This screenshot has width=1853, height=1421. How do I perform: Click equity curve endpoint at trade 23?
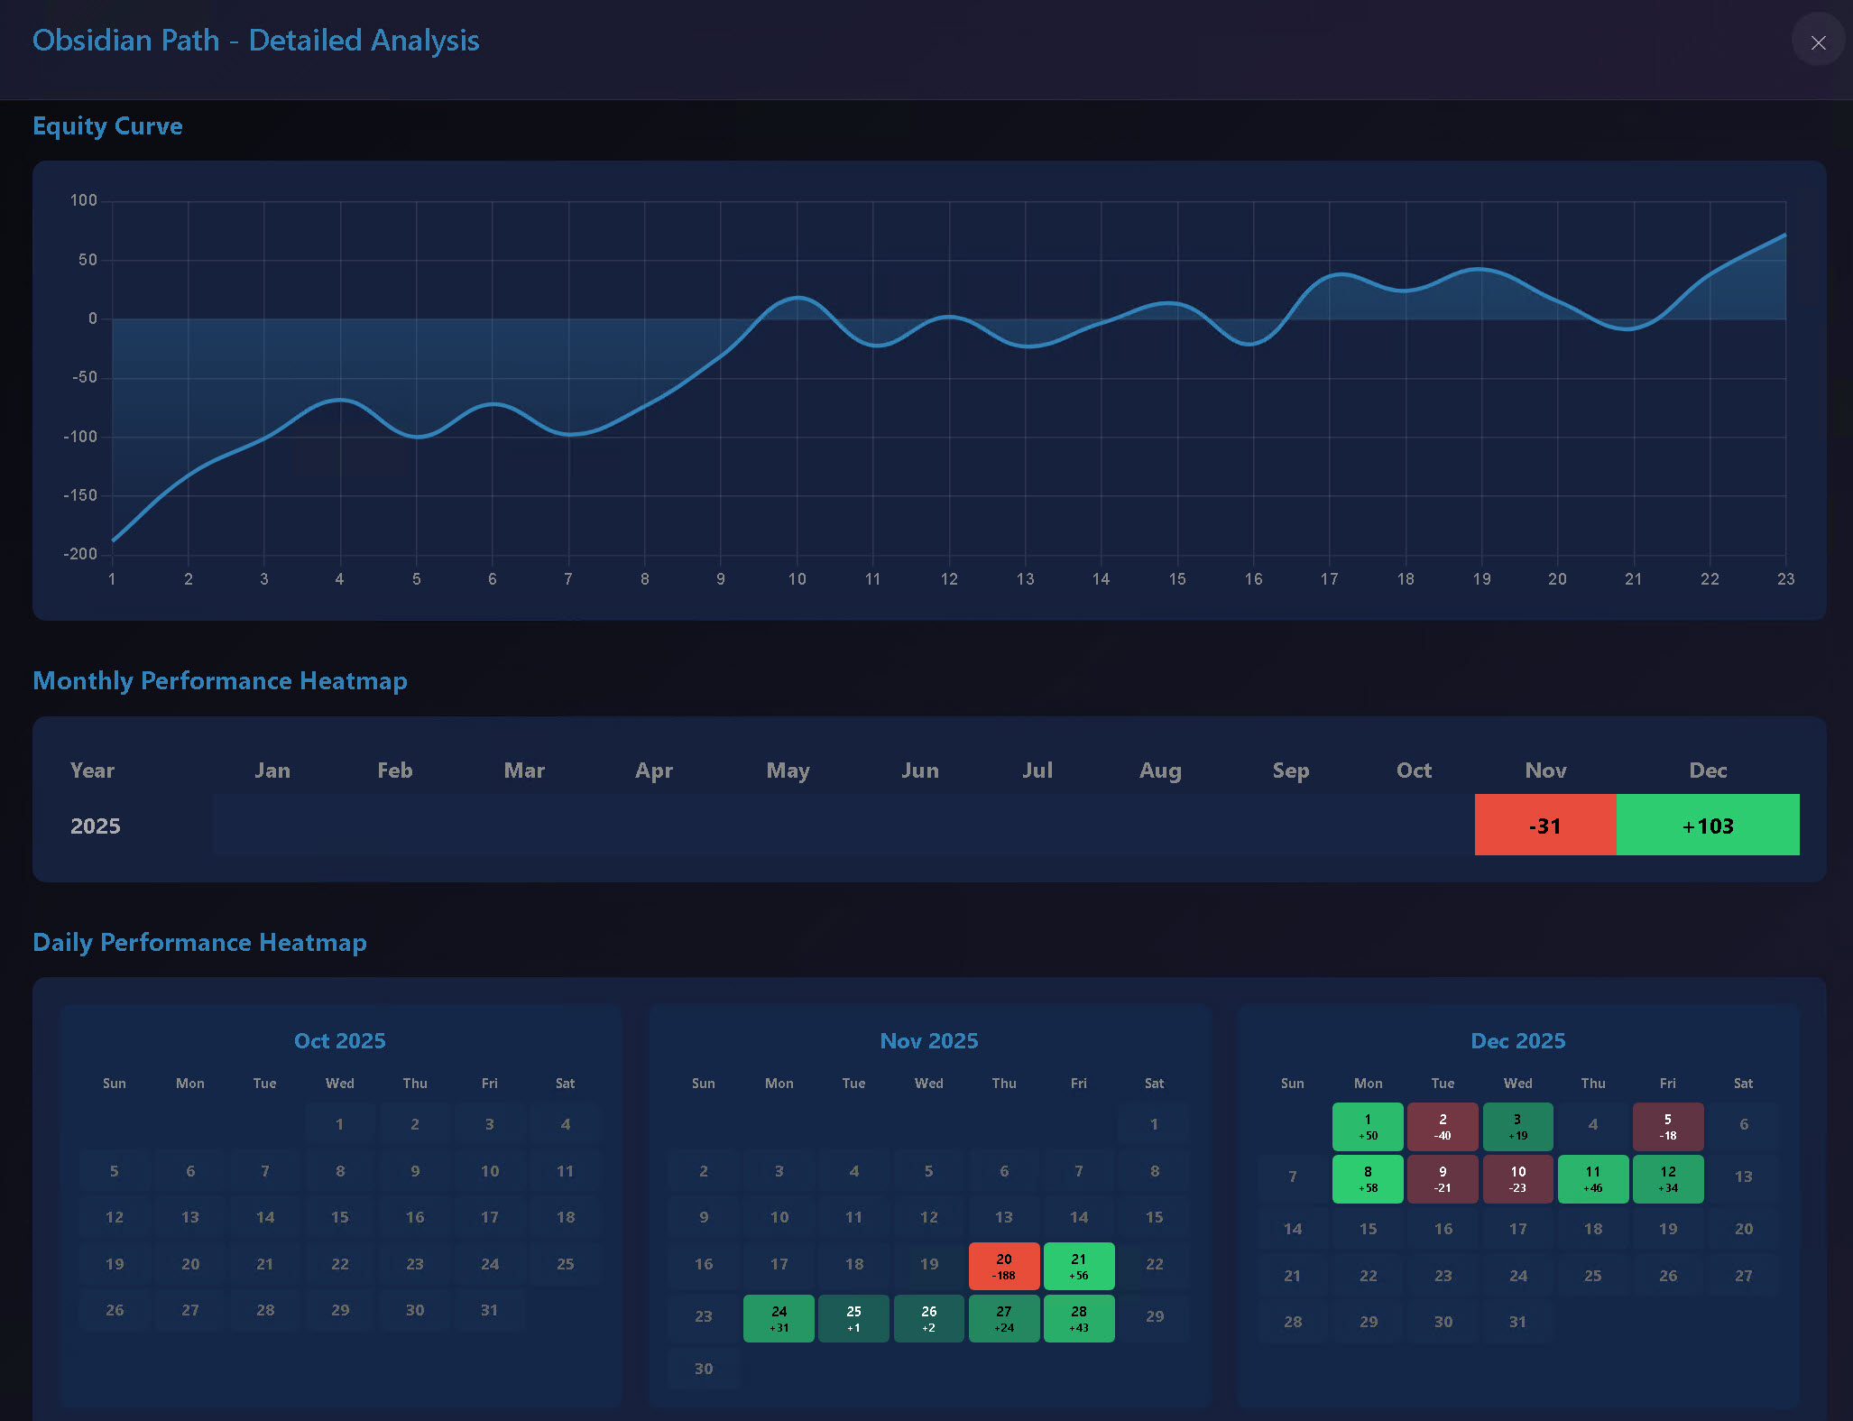coord(1784,235)
